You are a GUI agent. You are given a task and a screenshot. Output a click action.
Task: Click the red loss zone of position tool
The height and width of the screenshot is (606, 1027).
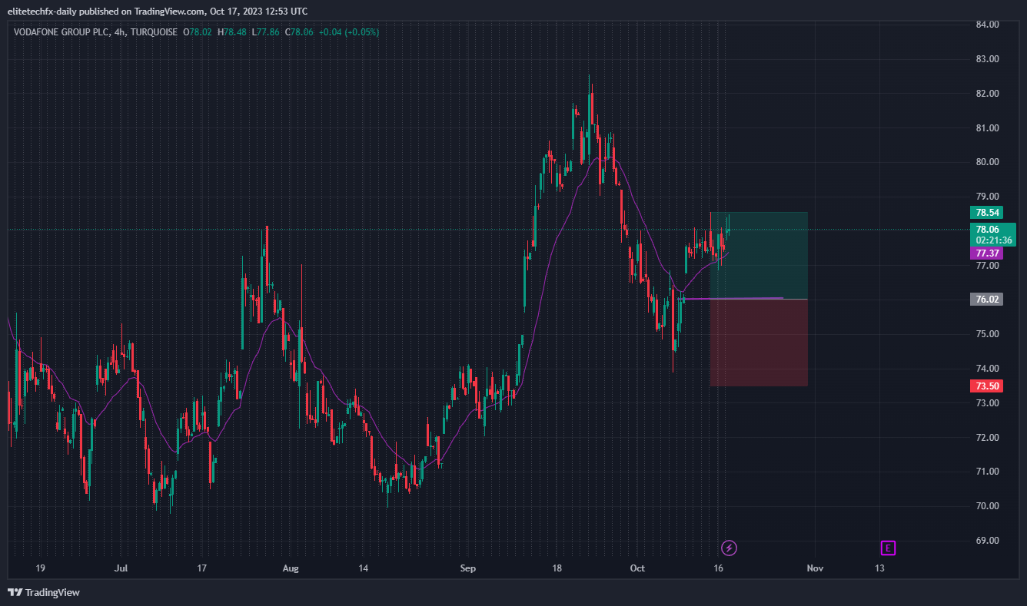pyautogui.click(x=759, y=343)
